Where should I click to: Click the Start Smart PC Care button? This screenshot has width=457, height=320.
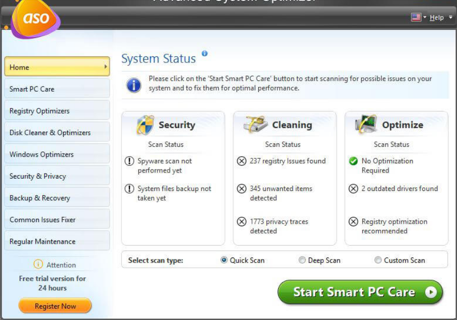point(360,292)
